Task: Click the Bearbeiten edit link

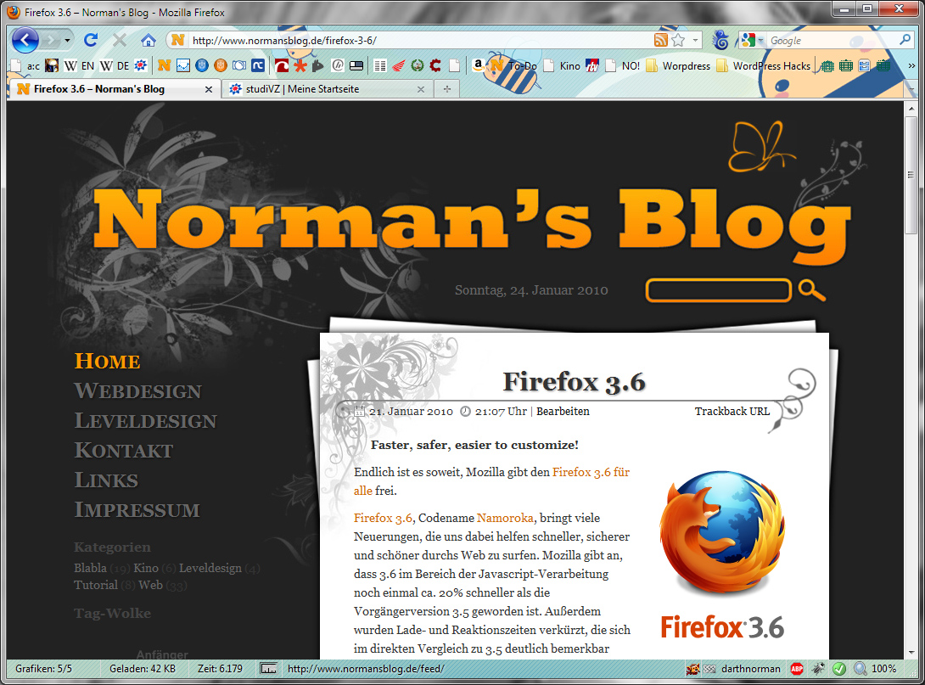Action: (563, 411)
